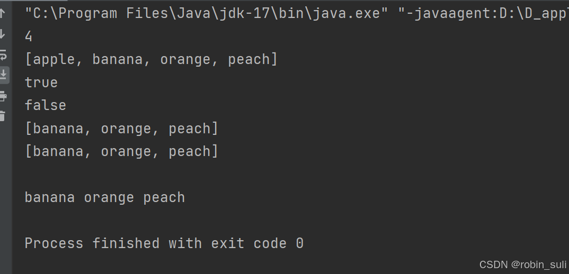Viewport: 569px width, 274px height.
Task: Click the Up the Stack Trace arrow
Action: 2,13
